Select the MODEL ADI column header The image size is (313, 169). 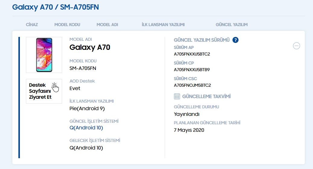(x=107, y=25)
